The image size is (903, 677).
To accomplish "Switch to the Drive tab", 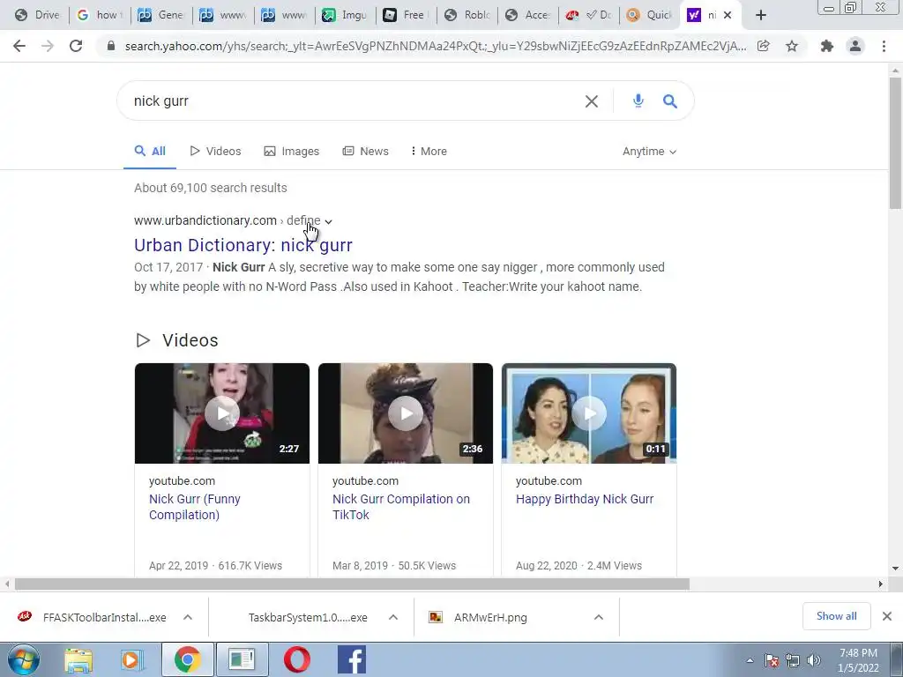I will 37,15.
